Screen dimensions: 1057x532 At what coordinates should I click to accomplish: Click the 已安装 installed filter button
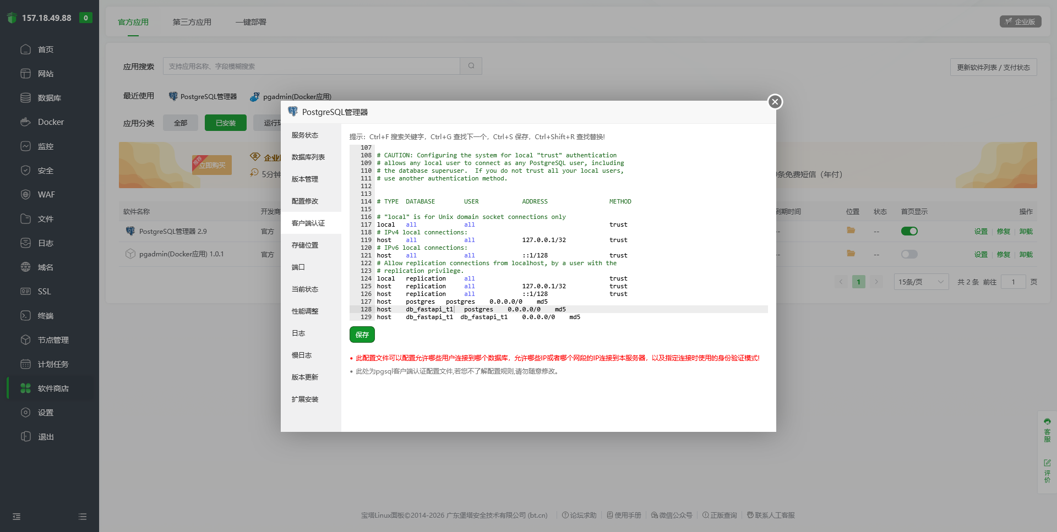pyautogui.click(x=226, y=123)
